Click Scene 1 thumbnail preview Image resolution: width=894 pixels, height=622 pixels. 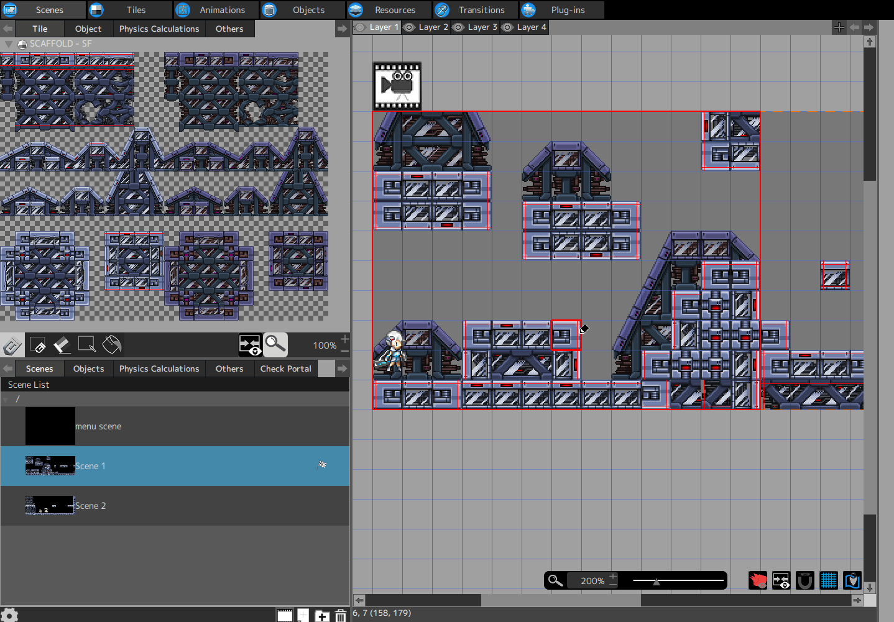pyautogui.click(x=50, y=465)
